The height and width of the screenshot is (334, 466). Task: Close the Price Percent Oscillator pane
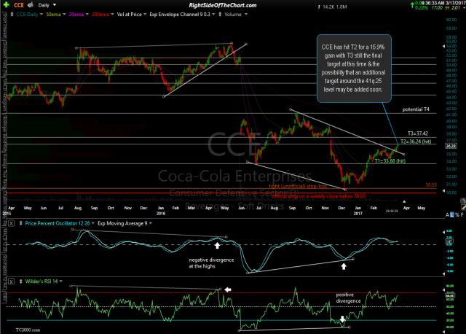point(11,223)
